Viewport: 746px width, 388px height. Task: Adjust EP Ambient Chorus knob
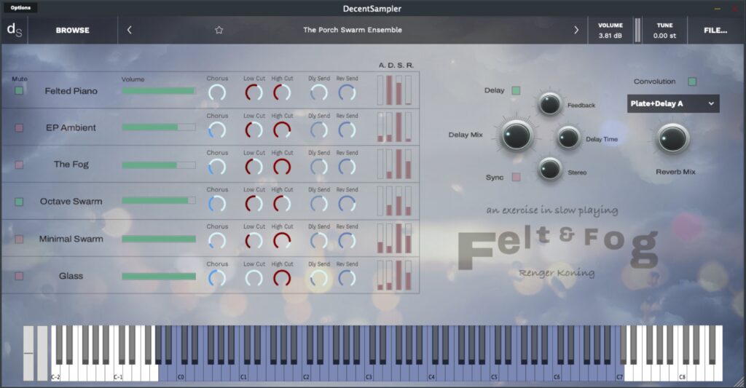tap(217, 130)
